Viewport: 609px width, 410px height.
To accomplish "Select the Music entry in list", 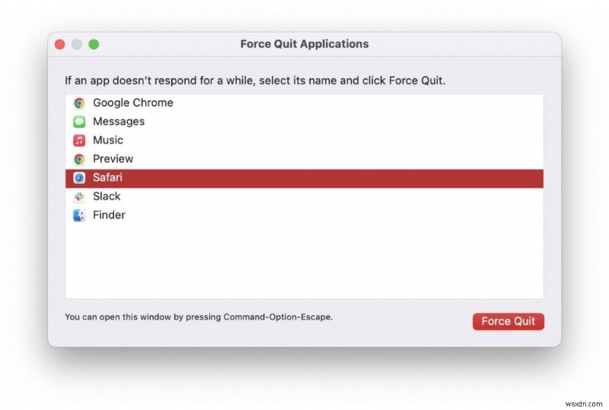I will 108,140.
